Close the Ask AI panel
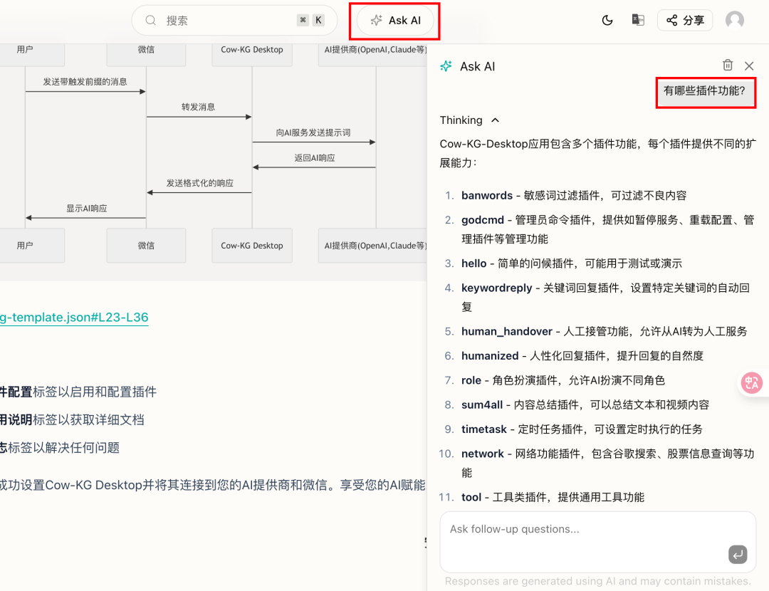 (x=749, y=66)
